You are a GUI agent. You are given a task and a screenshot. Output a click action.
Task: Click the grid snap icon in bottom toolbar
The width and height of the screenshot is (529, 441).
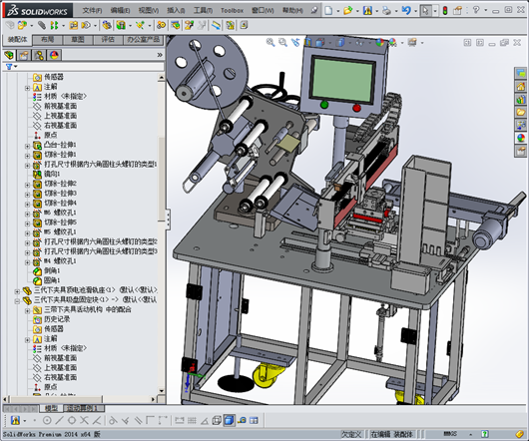click(x=192, y=420)
